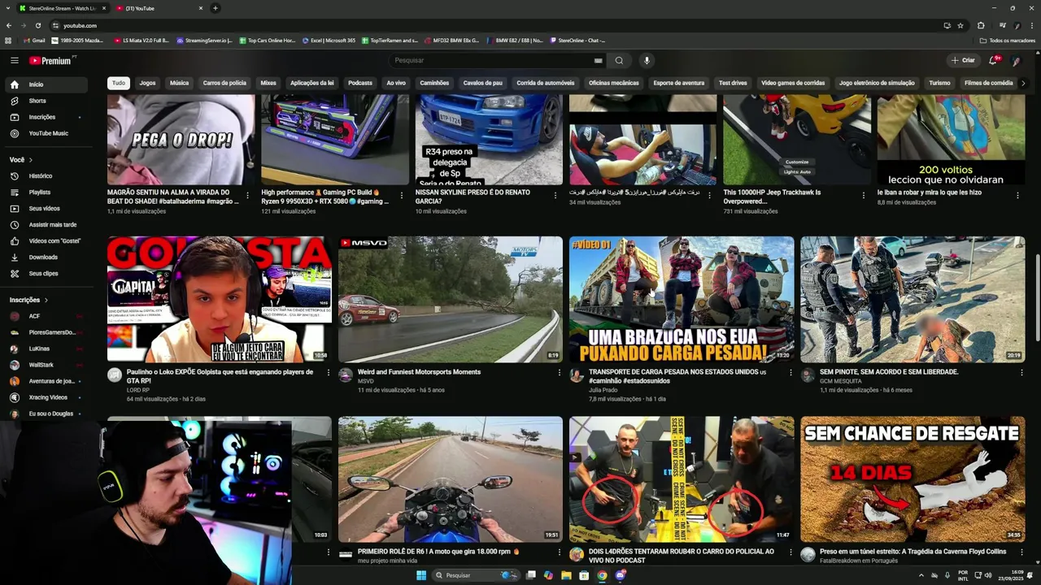Select the Jogos filter chip

coord(147,83)
